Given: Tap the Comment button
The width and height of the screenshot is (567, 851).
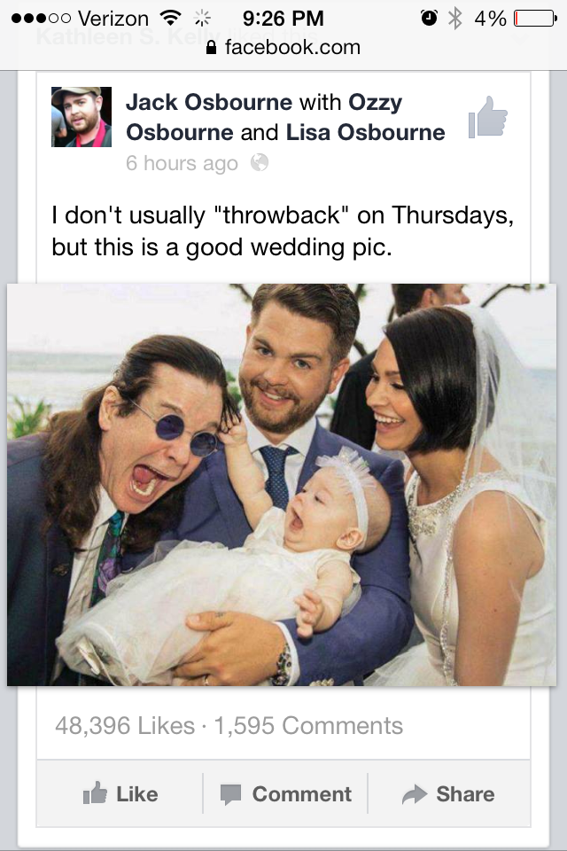Looking at the screenshot, I should pyautogui.click(x=285, y=793).
